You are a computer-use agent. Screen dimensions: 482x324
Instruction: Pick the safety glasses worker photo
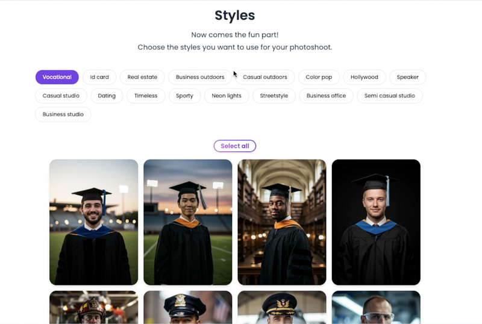point(376,307)
